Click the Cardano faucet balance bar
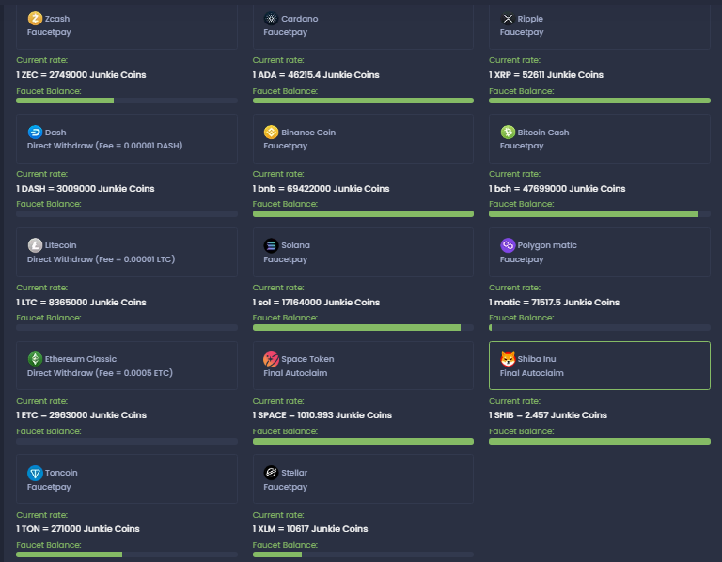The width and height of the screenshot is (722, 562). point(363,101)
